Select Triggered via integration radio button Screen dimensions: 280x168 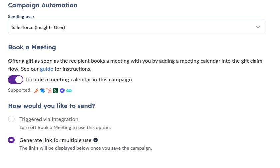pos(11,119)
